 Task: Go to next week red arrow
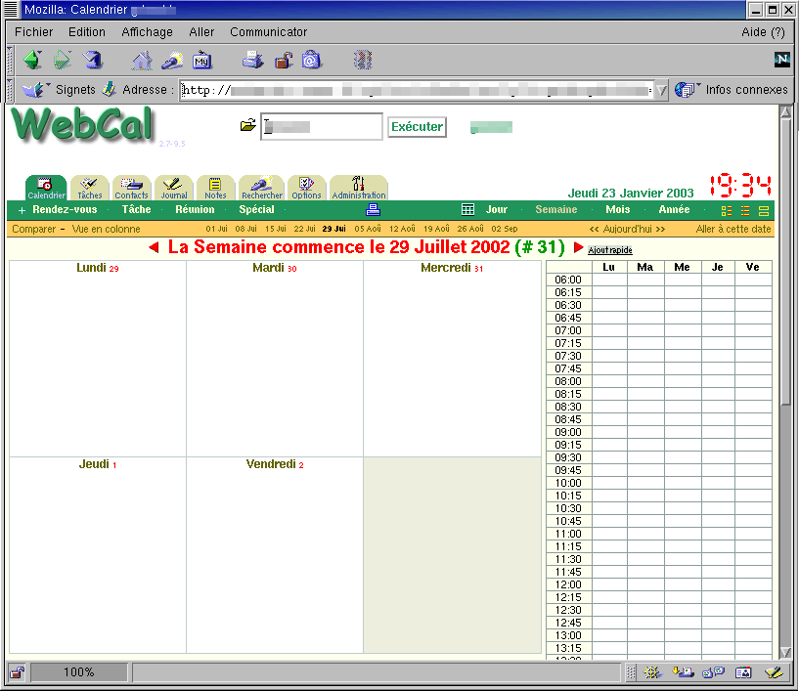tap(578, 247)
